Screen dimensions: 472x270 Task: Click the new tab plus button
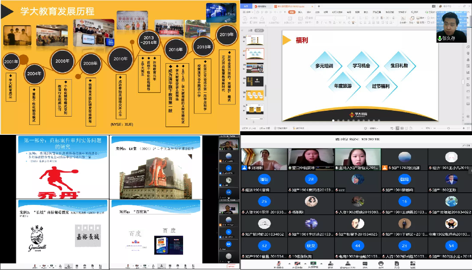[319, 6]
